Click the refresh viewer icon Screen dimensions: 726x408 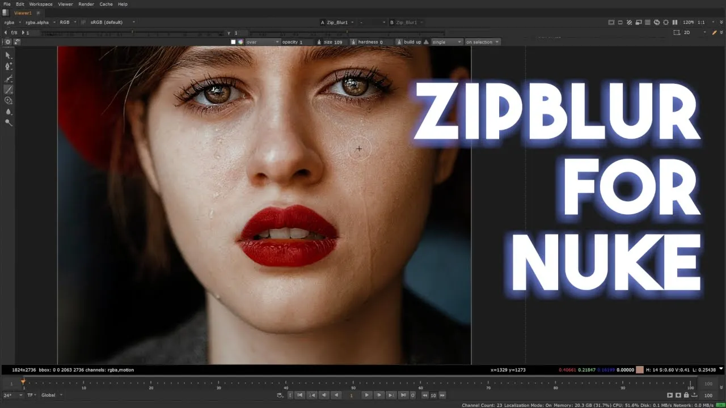coord(657,22)
